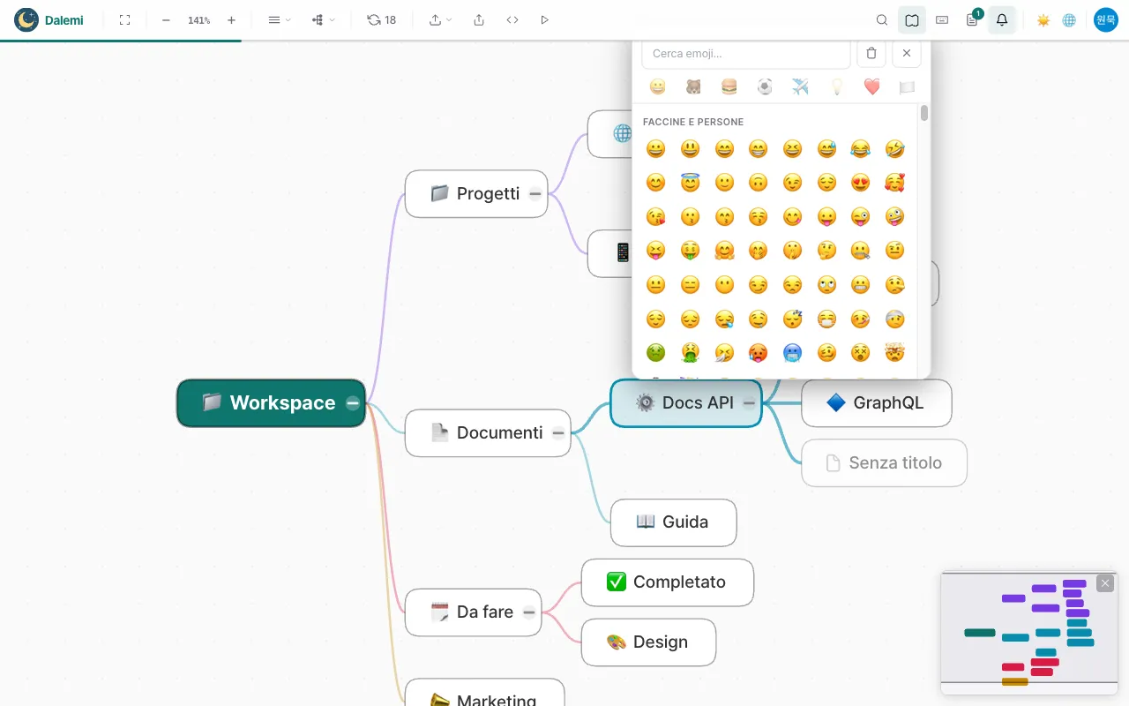Viewport: 1129px width, 706px height.
Task: Zoom in with the plus button
Action: [x=231, y=19]
